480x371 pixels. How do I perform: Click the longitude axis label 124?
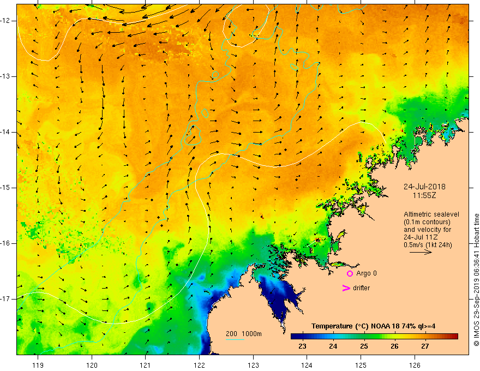pyautogui.click(x=307, y=365)
